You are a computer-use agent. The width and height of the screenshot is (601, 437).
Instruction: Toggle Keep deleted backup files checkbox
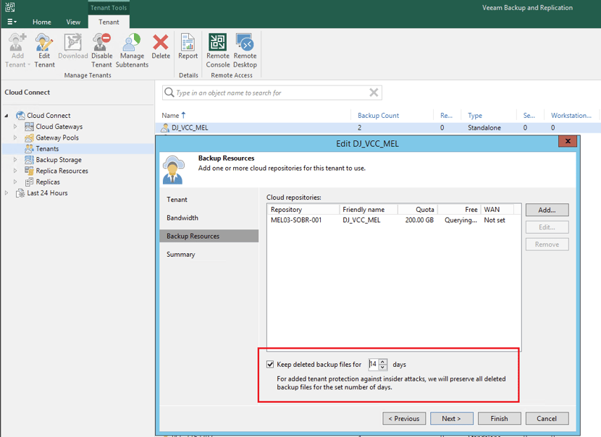pos(270,364)
